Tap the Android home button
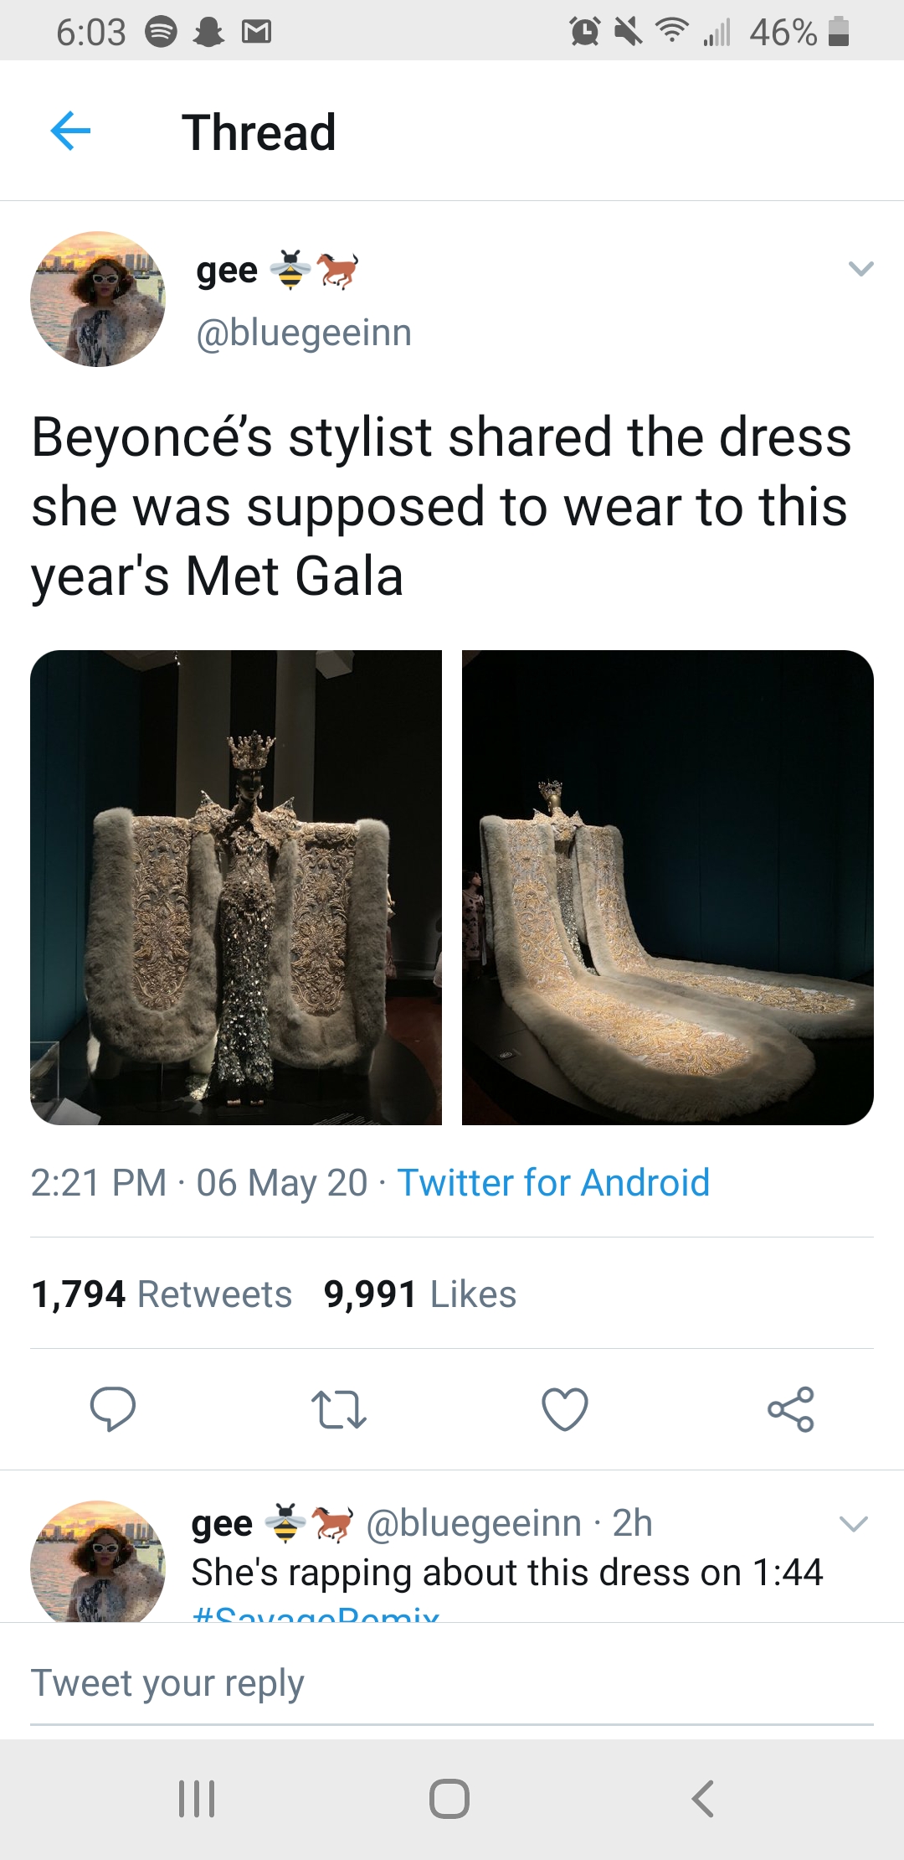Image resolution: width=904 pixels, height=1860 pixels. (449, 1798)
